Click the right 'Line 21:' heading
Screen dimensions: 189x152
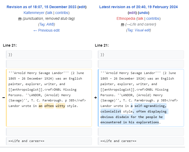click(102, 45)
